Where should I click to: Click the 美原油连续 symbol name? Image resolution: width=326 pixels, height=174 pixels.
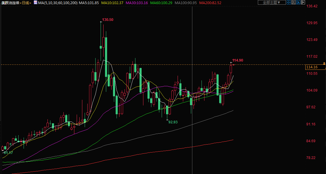(x=10, y=3)
